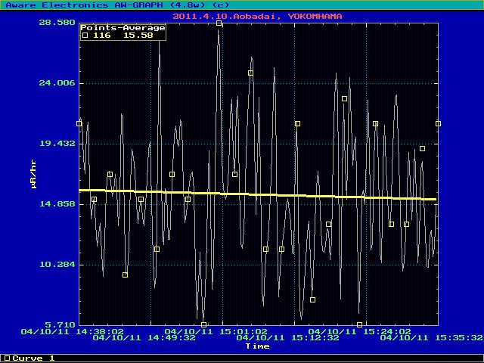
Task: Click the 10.284 y-axis label
Action: pos(57,265)
